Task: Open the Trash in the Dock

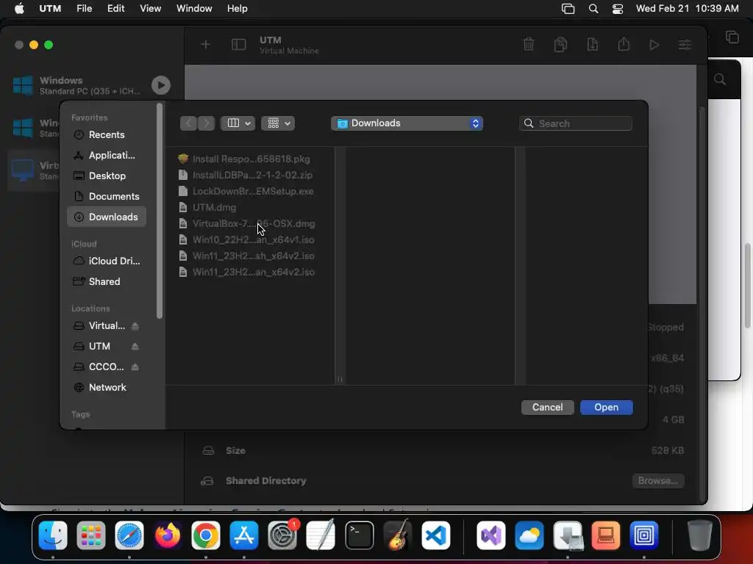Action: point(700,535)
